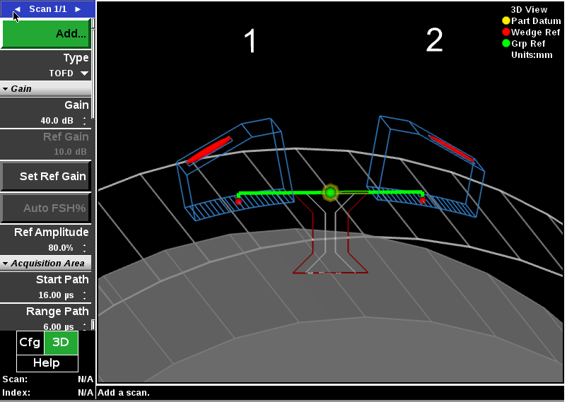This screenshot has width=579, height=402.
Task: Adjust Gain value with its stepper arrows
Action: click(x=85, y=121)
